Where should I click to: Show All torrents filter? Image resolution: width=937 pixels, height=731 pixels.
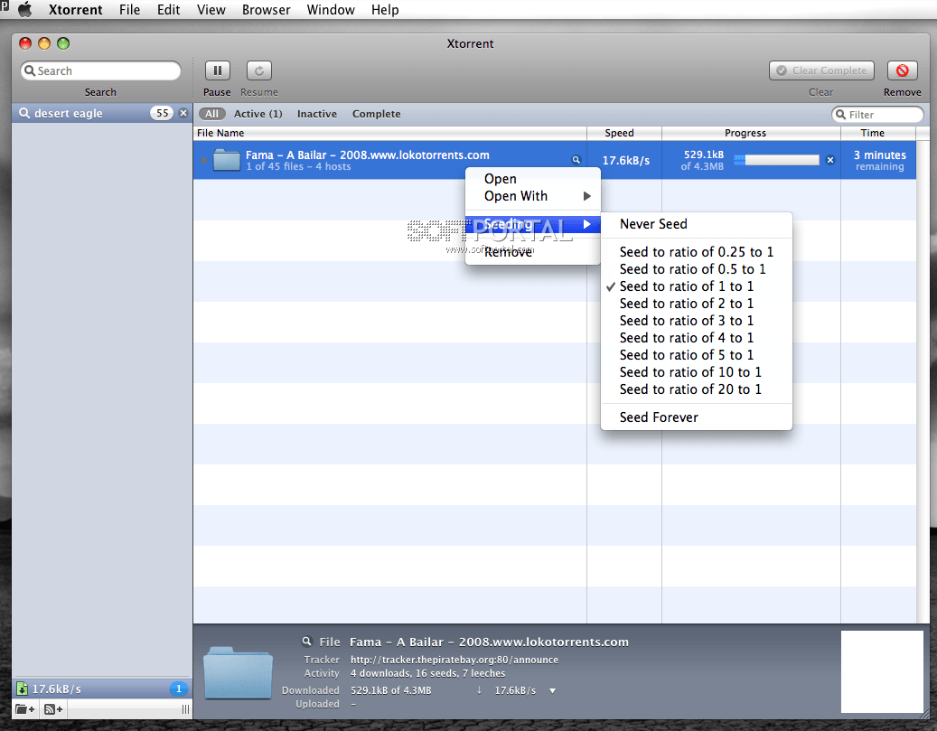pos(211,114)
